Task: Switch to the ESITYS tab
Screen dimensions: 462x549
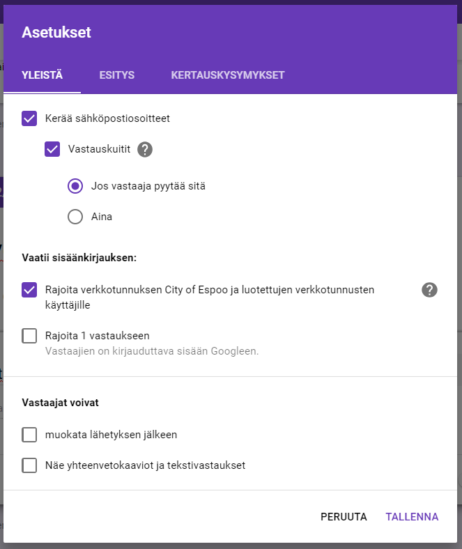Action: coord(116,75)
